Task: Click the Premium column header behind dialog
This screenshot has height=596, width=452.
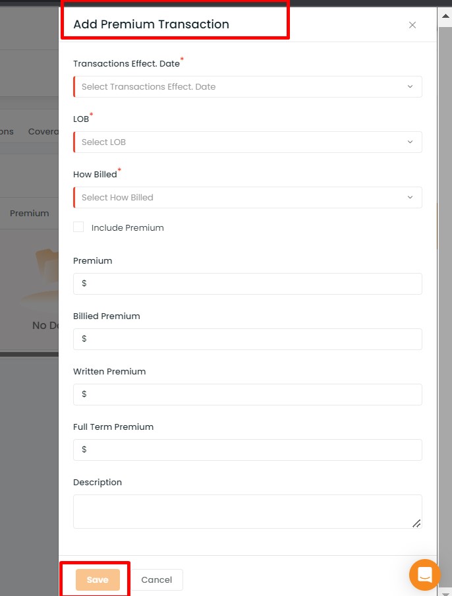Action: 29,213
